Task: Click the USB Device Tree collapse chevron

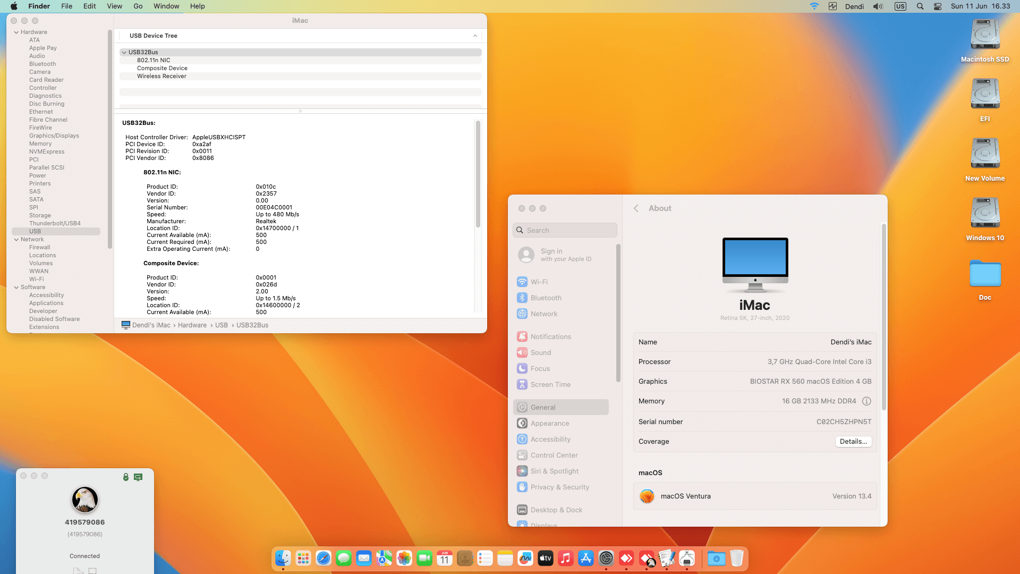Action: (x=475, y=36)
